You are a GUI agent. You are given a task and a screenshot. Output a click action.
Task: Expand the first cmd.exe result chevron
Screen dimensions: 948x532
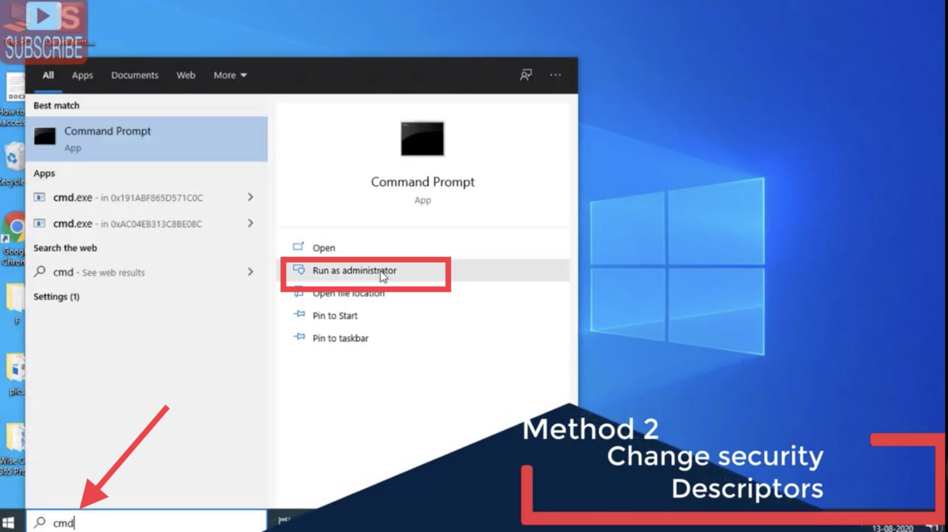click(x=251, y=197)
